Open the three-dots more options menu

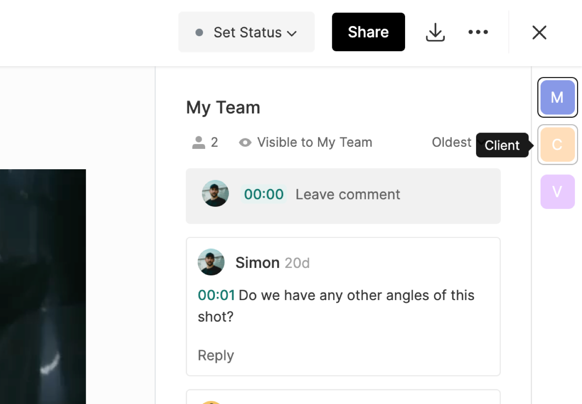(478, 32)
